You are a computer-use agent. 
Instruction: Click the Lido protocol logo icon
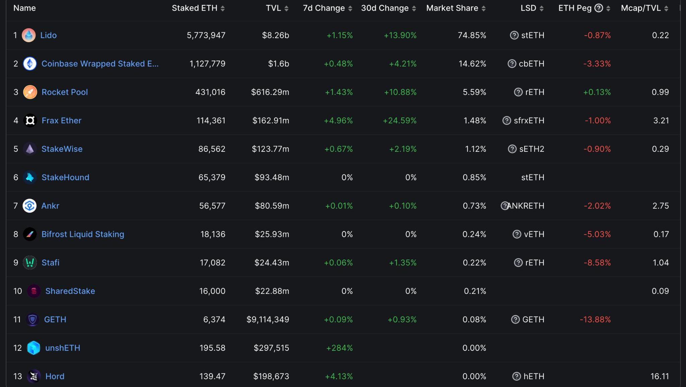[29, 35]
